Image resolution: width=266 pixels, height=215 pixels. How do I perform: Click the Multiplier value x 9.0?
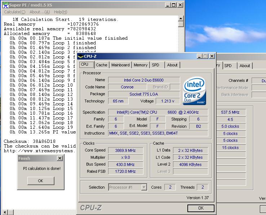(125, 157)
